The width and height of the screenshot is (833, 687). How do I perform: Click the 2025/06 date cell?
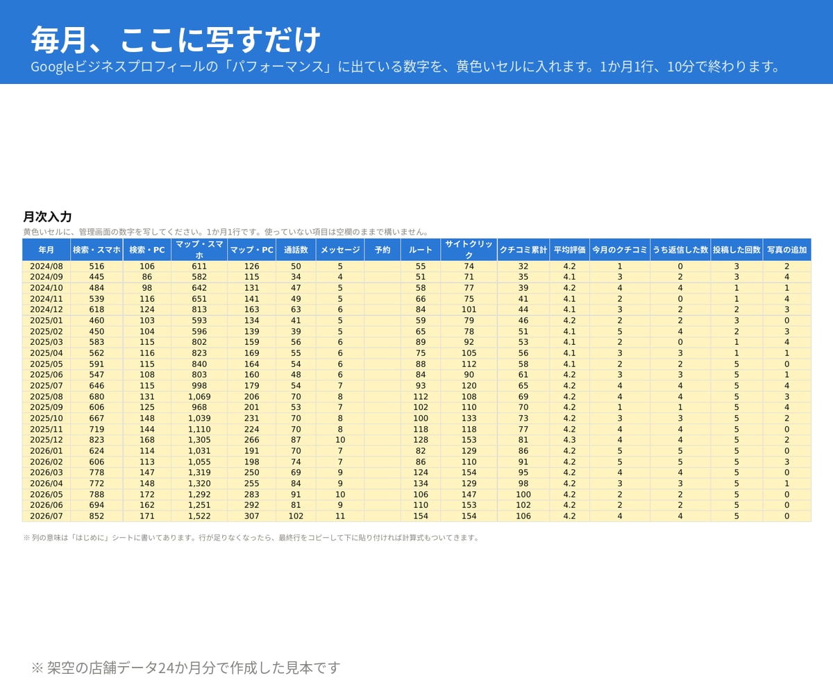point(47,375)
